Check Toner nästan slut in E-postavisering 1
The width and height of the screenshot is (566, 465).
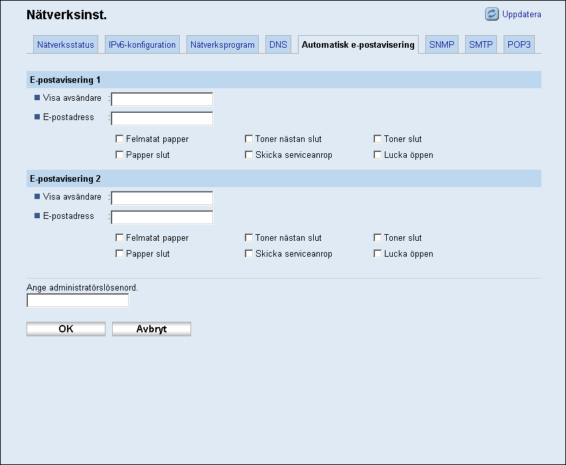tap(249, 139)
